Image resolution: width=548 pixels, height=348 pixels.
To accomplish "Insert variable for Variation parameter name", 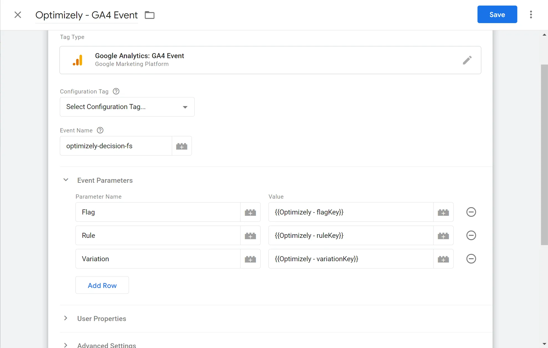I will [x=250, y=259].
